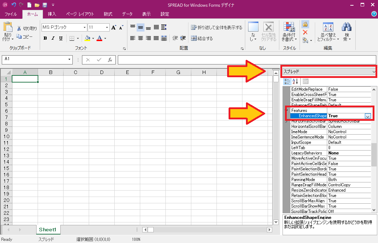Increase font size with large A icon
378x243 pixels.
point(114,27)
